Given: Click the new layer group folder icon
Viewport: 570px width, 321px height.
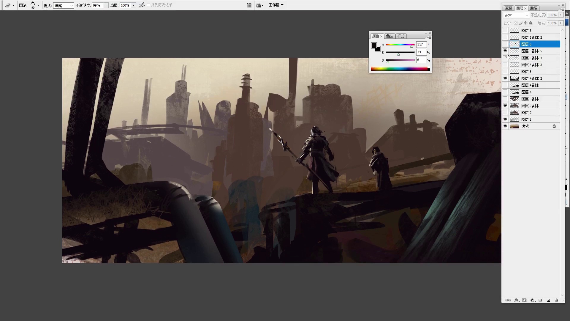Looking at the screenshot, I should click(540, 300).
